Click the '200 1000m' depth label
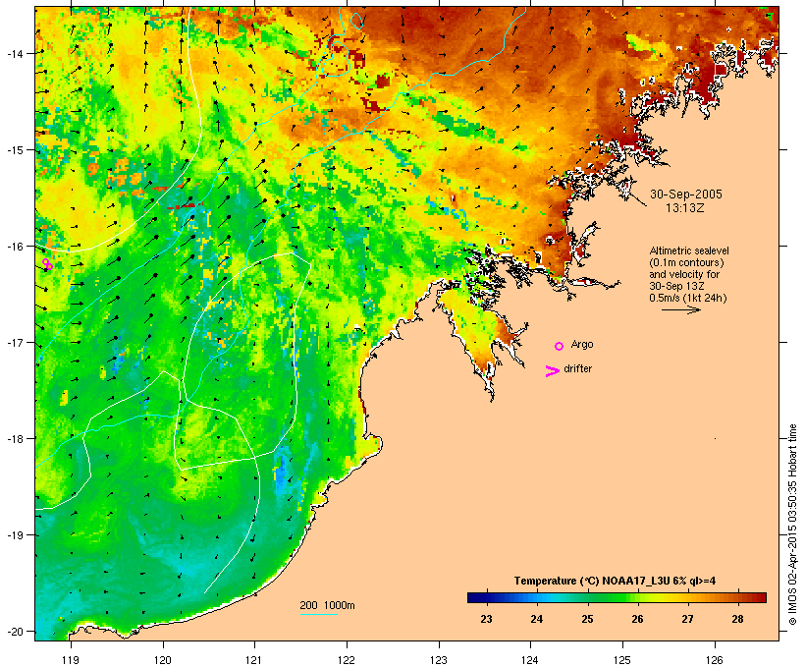The width and height of the screenshot is (805, 668). (x=327, y=605)
